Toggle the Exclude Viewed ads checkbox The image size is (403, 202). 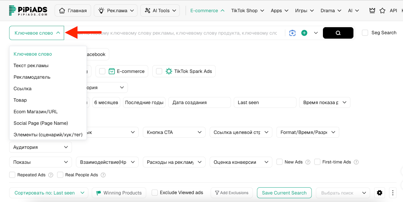pos(155,193)
